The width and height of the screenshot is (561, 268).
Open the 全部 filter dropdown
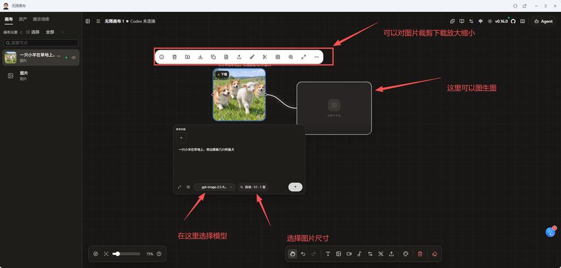click(x=55, y=32)
